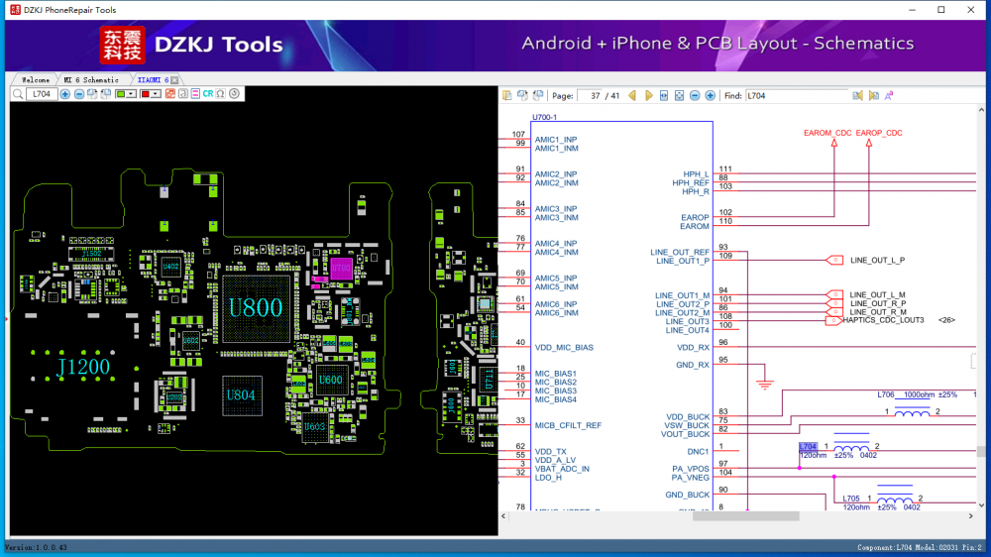Click the zoom out icon in PCB toolbar
The width and height of the screenshot is (991, 557).
pyautogui.click(x=79, y=94)
